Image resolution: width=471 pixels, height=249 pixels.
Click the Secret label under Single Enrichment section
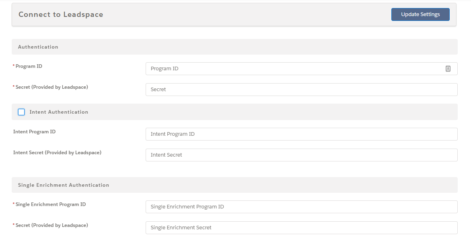coord(51,225)
